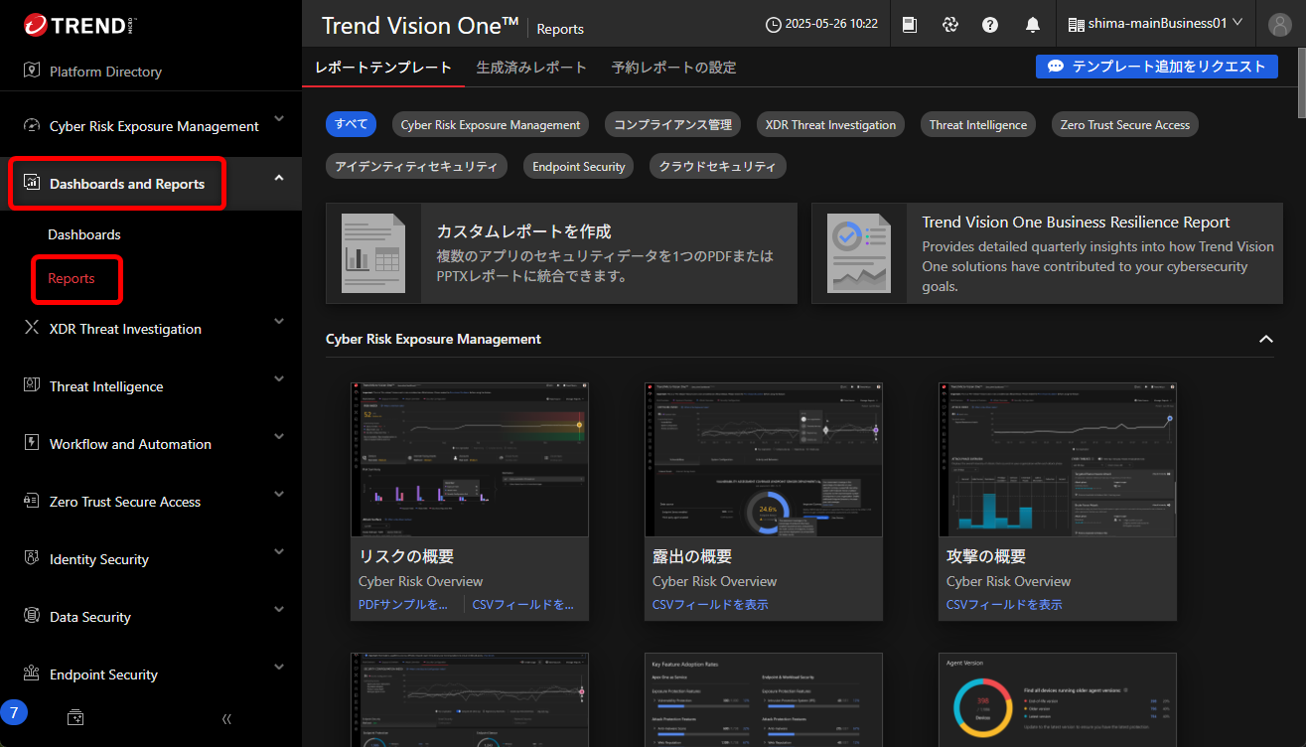Expand Cyber Risk Exposure Management sidebar menu

point(279,118)
